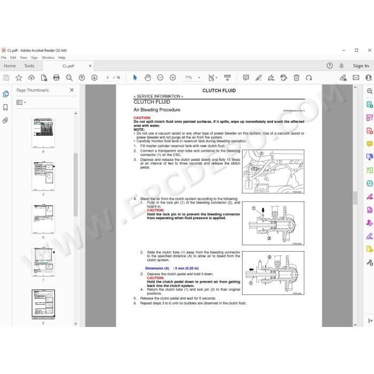The height and width of the screenshot is (374, 374).
Task: Open notifications bell
Action: pos(341,66)
